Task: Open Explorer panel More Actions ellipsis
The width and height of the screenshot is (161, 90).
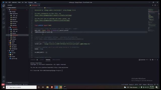Action: (27, 5)
